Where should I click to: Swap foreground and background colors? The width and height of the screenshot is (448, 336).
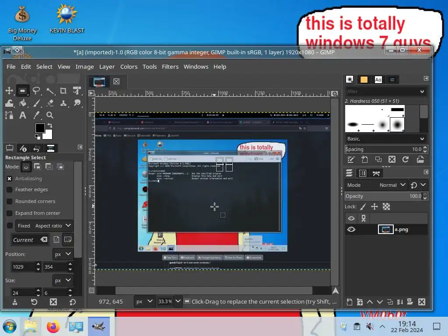[50, 125]
